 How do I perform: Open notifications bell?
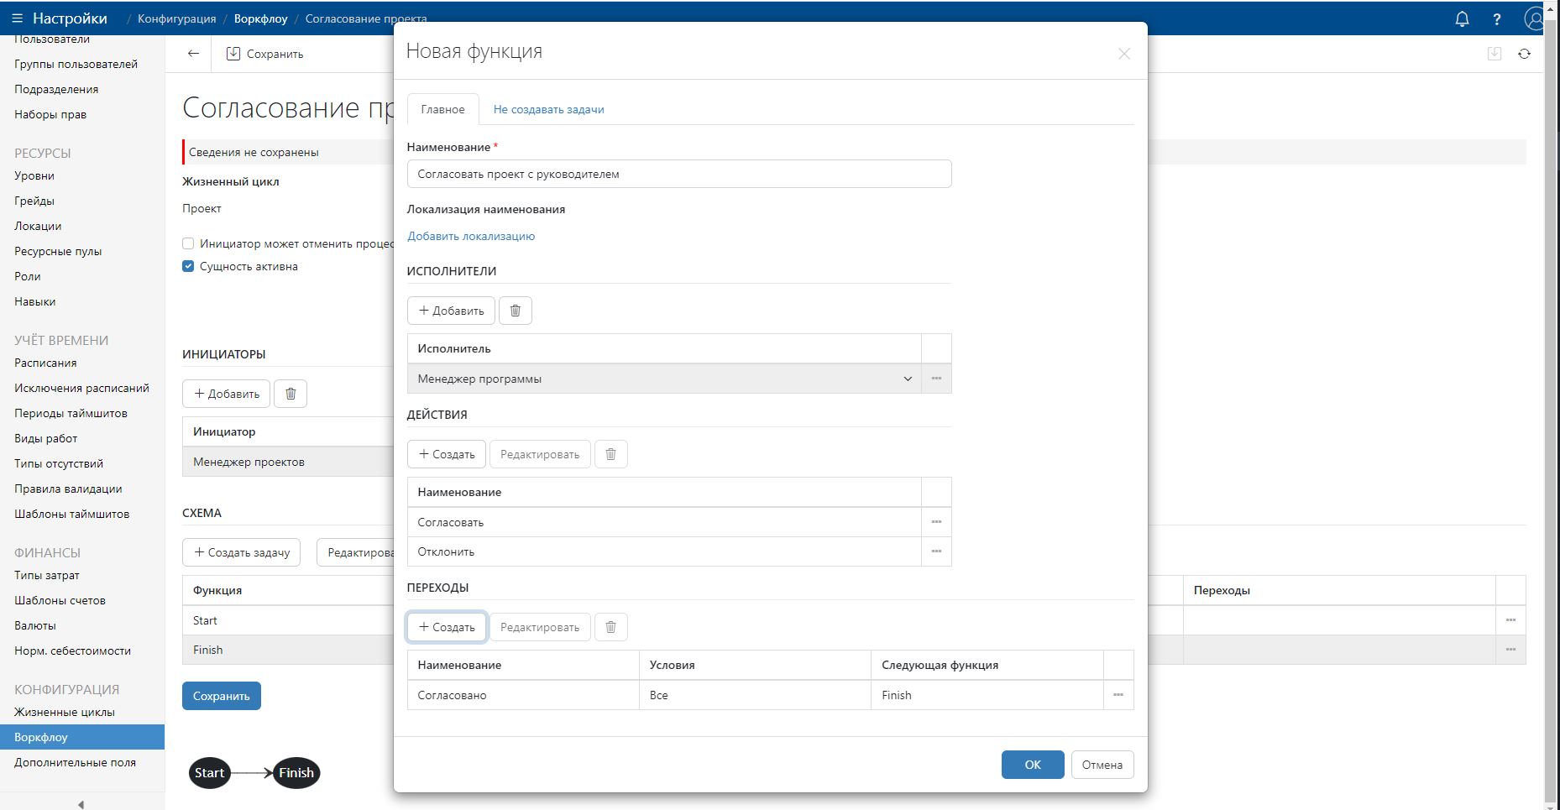pyautogui.click(x=1462, y=18)
